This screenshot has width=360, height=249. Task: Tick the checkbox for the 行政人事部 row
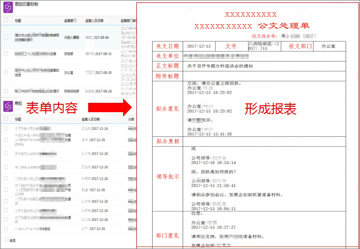[x=6, y=37]
